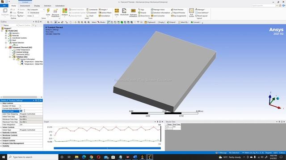Open the User Defined layout dropdown
Viewport: 286px width, 160px height.
[202, 13]
